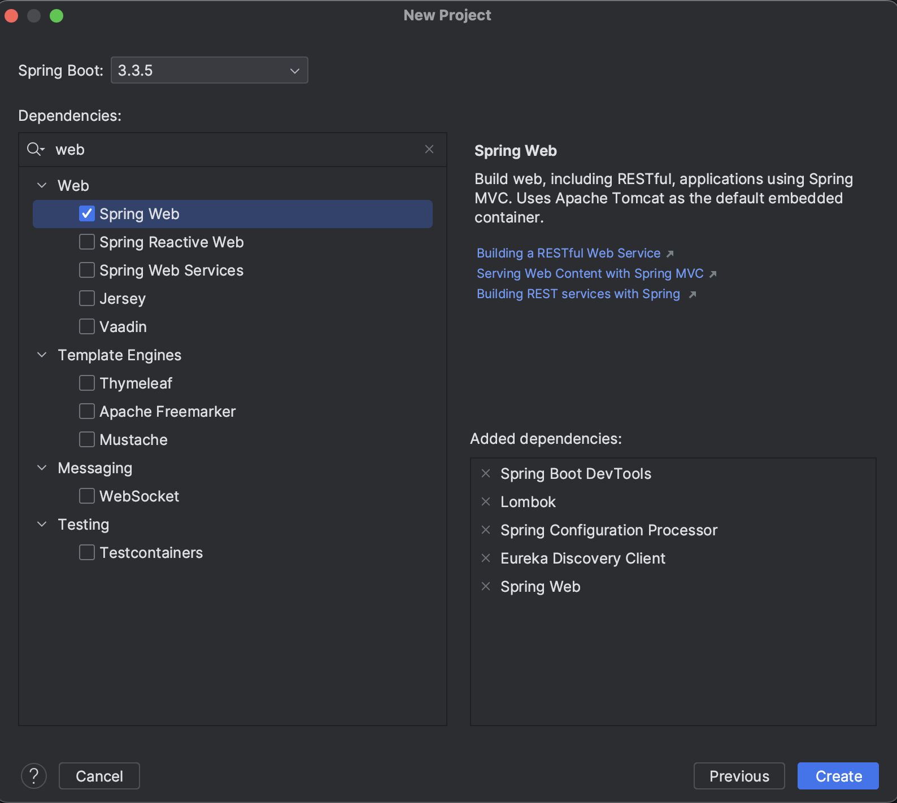
Task: Remove Lombok from added dependencies
Action: click(x=486, y=501)
